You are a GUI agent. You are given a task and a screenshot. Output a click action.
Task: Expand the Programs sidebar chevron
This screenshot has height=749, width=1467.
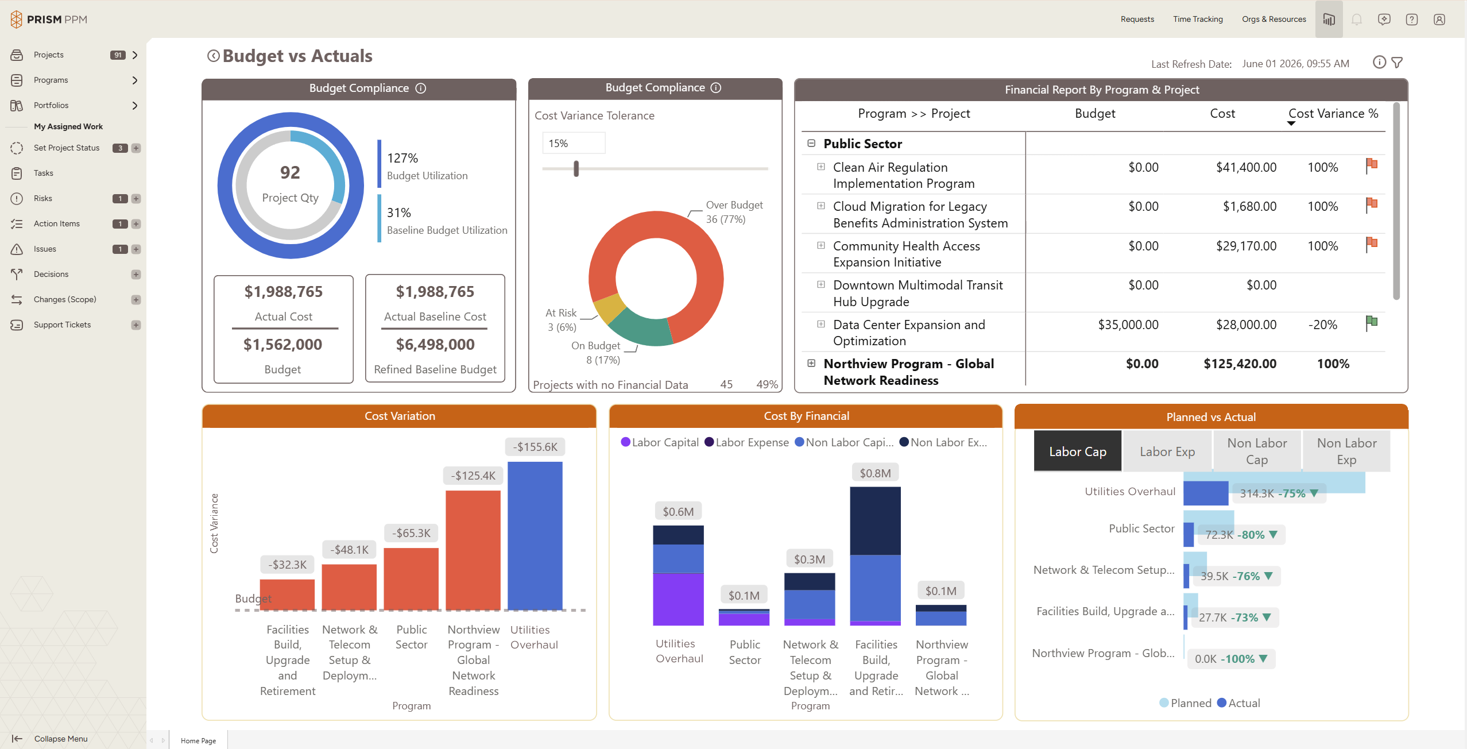point(135,80)
